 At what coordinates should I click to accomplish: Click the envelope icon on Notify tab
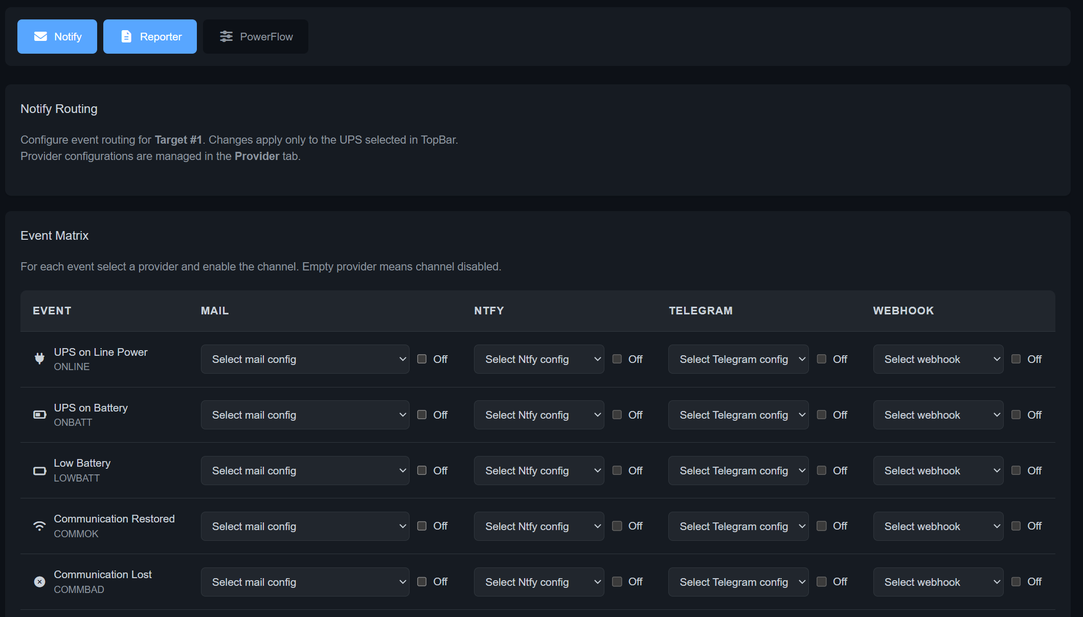(x=40, y=36)
